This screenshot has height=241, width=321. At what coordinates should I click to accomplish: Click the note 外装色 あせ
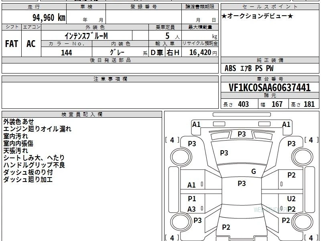tap(18, 122)
